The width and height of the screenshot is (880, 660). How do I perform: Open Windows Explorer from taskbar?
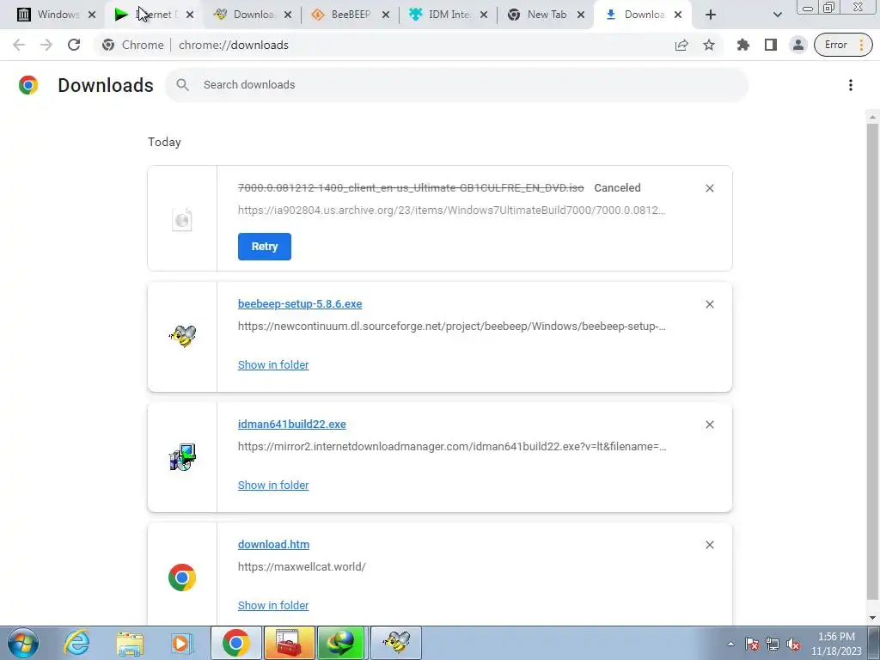pos(130,643)
